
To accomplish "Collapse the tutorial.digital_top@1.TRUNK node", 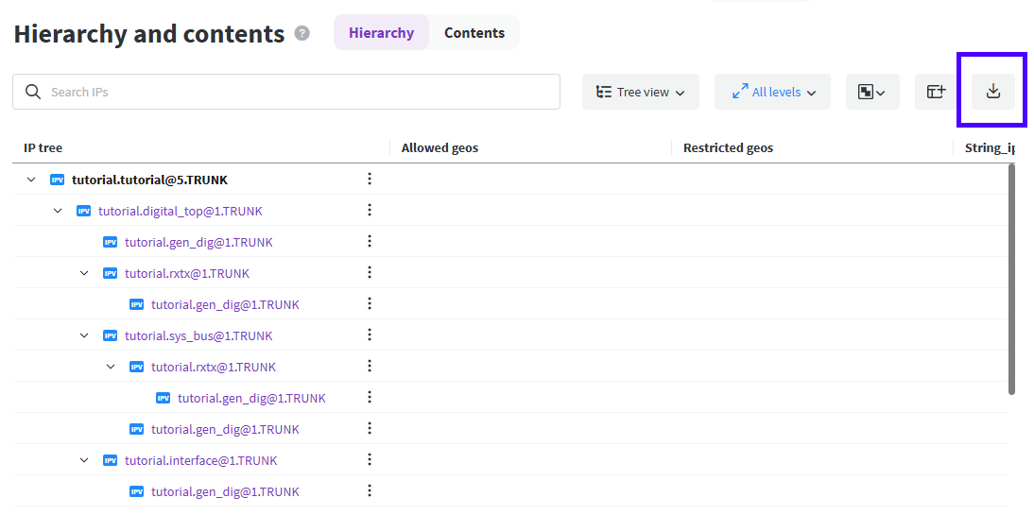I will pos(58,211).
